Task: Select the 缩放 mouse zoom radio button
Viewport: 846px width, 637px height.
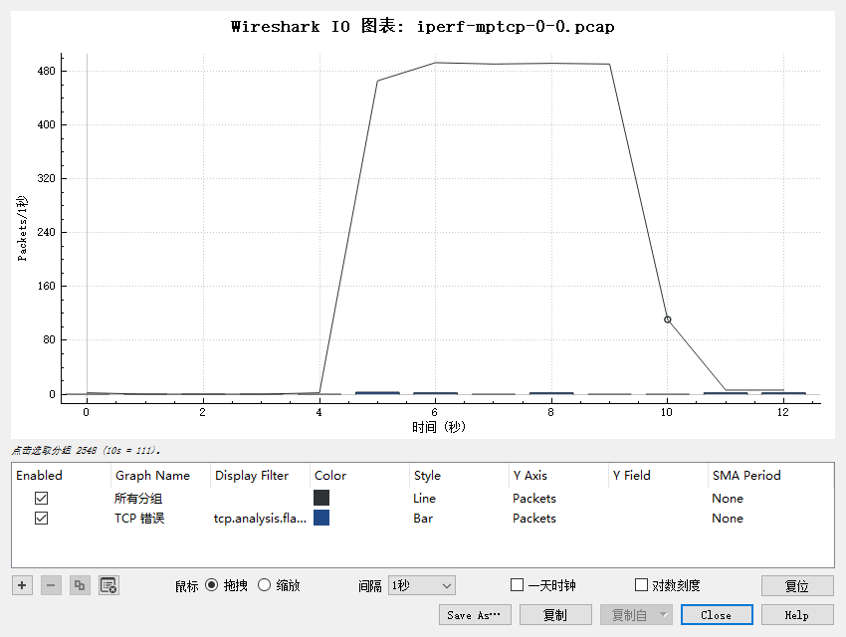Action: click(264, 584)
